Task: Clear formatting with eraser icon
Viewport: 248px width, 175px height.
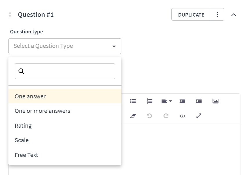Action: tap(133, 116)
